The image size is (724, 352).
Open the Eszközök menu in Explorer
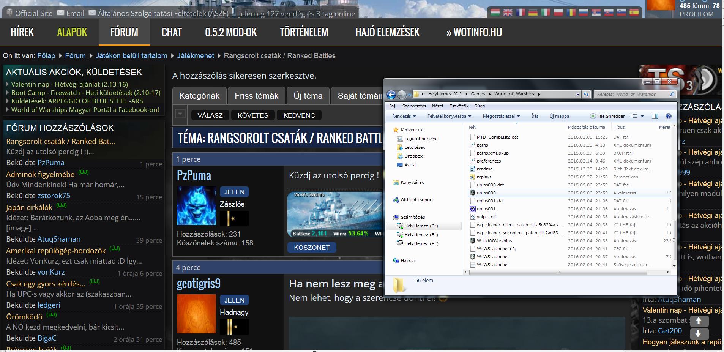459,106
